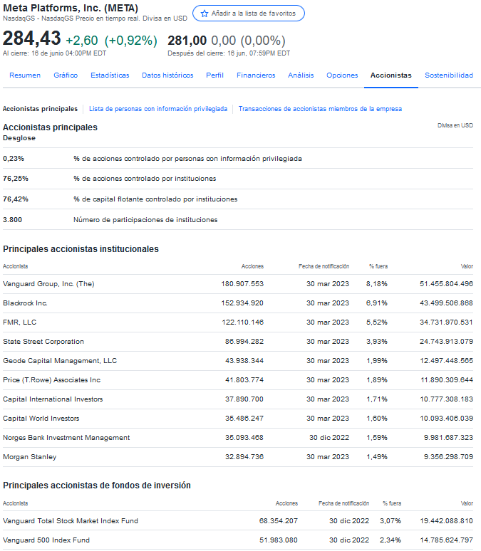
Task: Click State Street Corporation name
Action: 43,342
